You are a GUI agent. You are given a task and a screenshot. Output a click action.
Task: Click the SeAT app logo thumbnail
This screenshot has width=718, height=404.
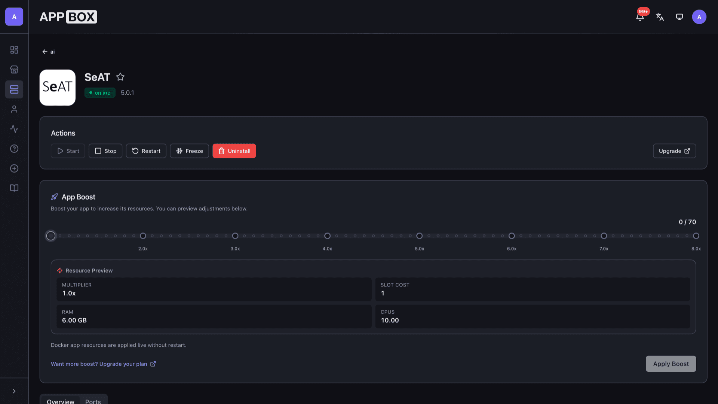58,88
